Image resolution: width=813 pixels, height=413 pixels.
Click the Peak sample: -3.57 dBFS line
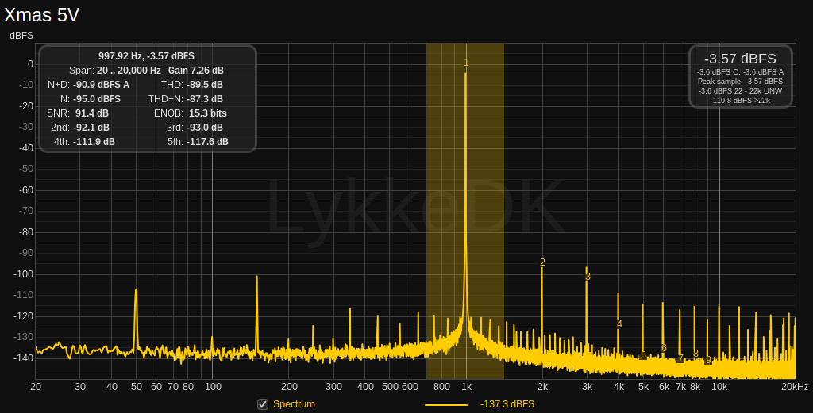coord(740,82)
